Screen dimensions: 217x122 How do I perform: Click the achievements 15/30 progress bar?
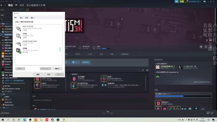(106, 49)
